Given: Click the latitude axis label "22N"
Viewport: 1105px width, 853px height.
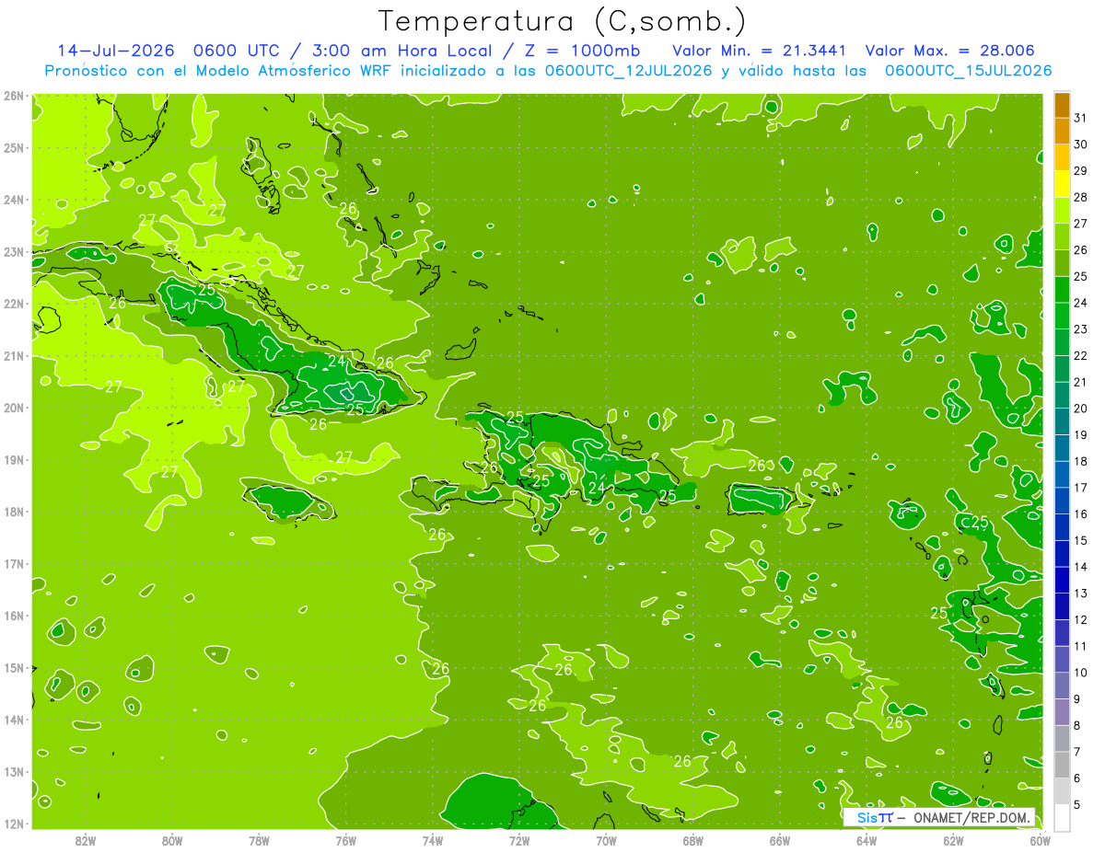Looking at the screenshot, I should (13, 303).
